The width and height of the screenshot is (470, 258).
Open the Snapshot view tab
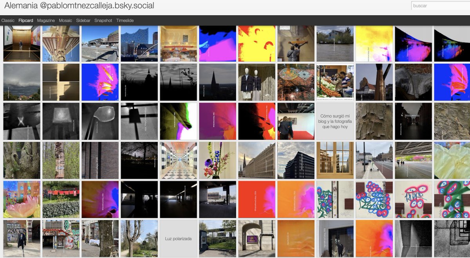(103, 20)
